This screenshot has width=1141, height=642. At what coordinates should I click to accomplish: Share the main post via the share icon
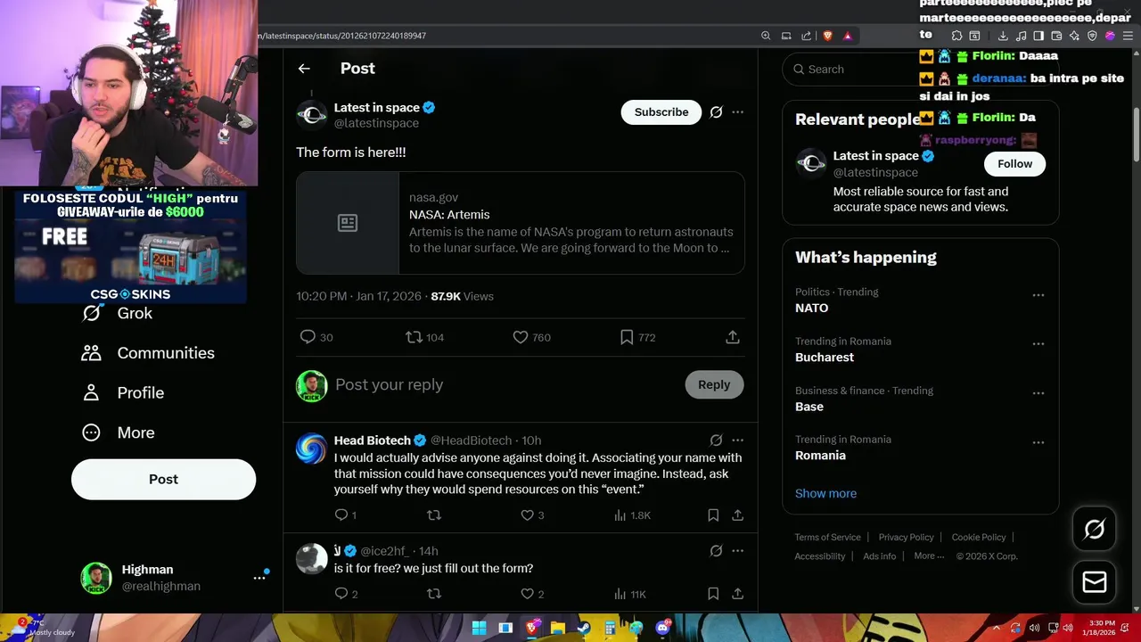coord(733,337)
